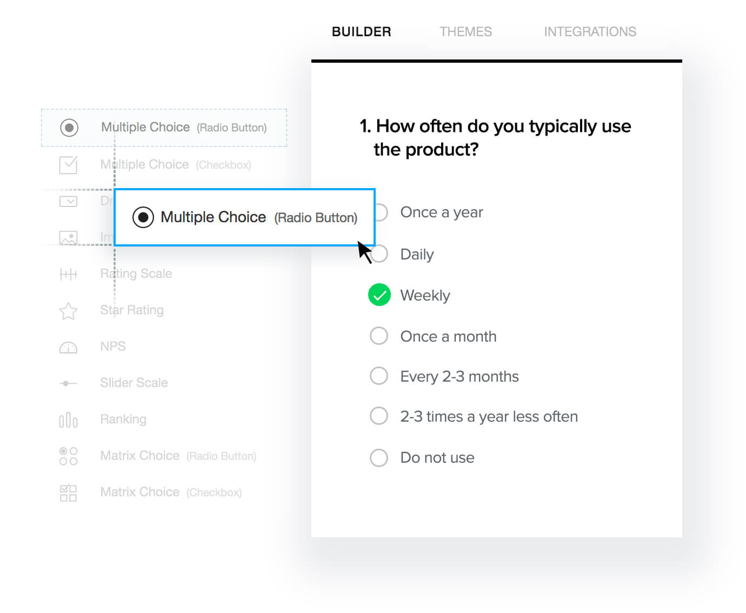
Task: Select the NPS gauge icon
Action: [68, 348]
